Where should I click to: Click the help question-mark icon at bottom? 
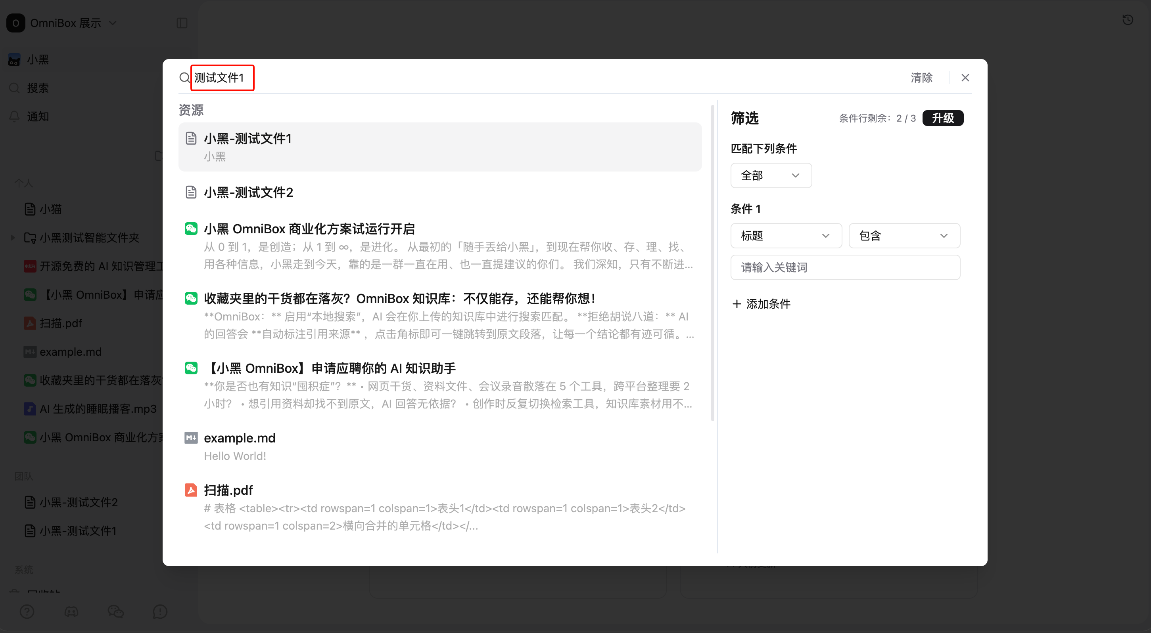(27, 612)
